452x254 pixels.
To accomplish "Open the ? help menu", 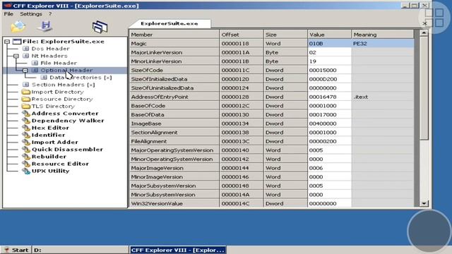I will pyautogui.click(x=50, y=14).
